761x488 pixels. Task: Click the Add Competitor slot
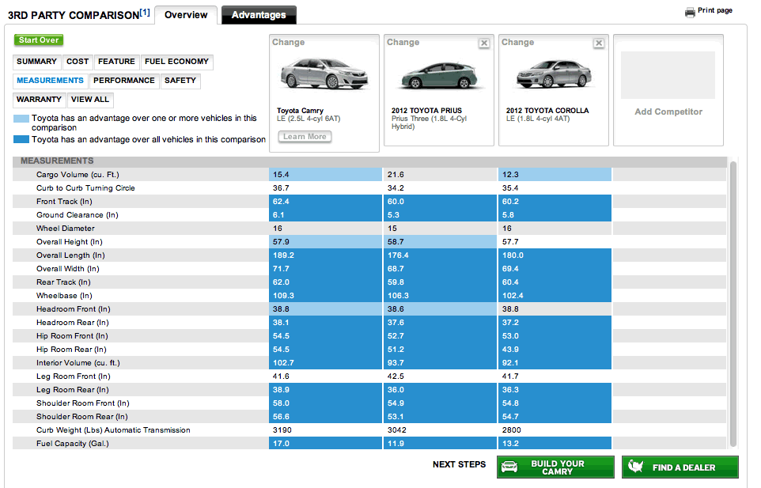pos(668,90)
